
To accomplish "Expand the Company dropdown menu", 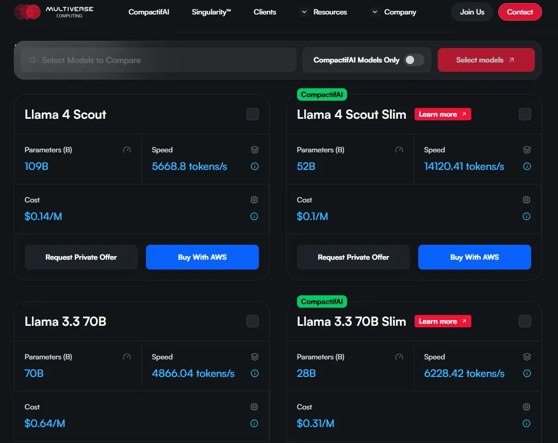I will coord(394,12).
